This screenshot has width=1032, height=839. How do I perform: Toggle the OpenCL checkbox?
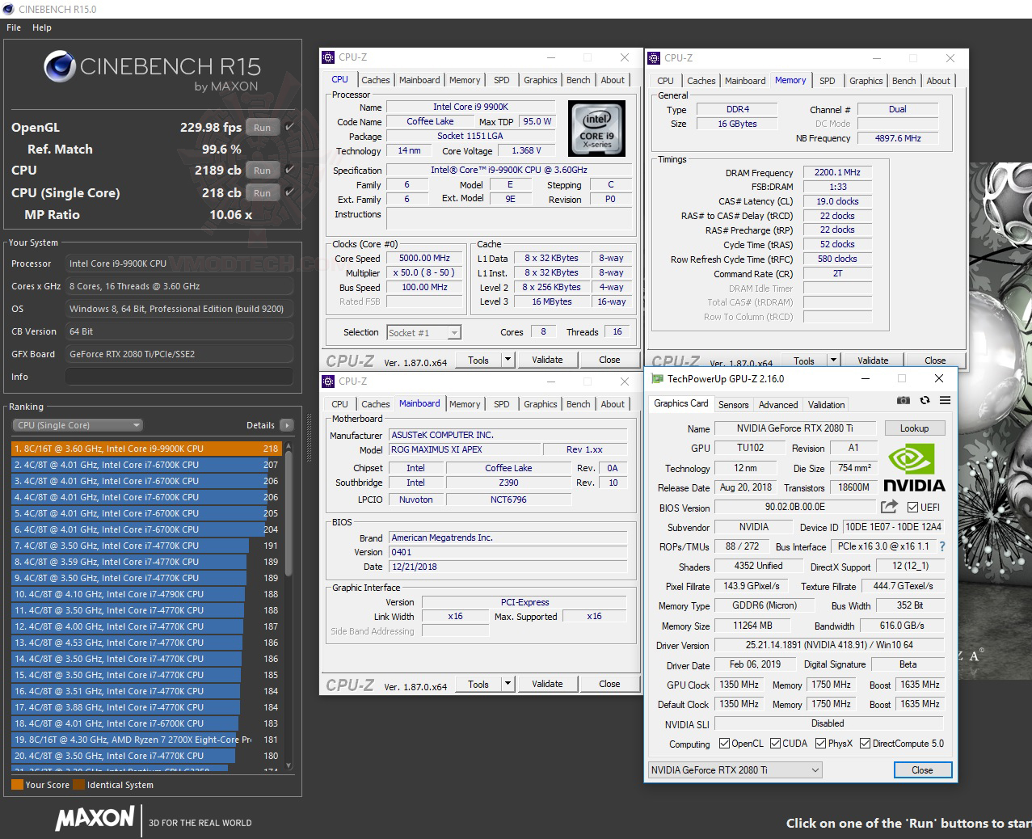(725, 744)
